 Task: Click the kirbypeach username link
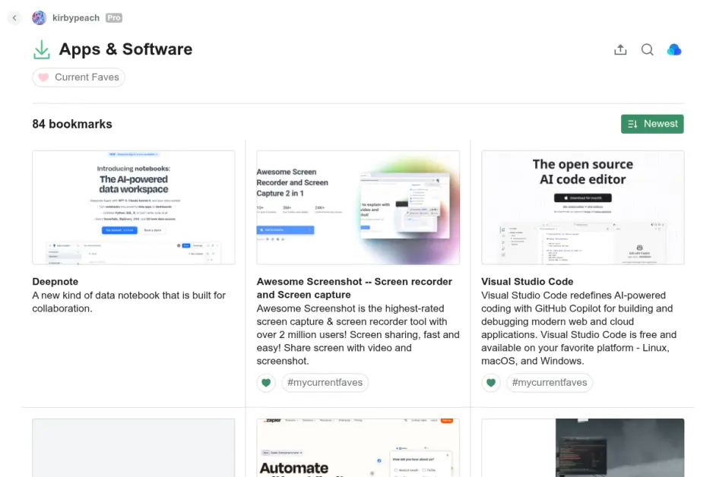tap(76, 17)
